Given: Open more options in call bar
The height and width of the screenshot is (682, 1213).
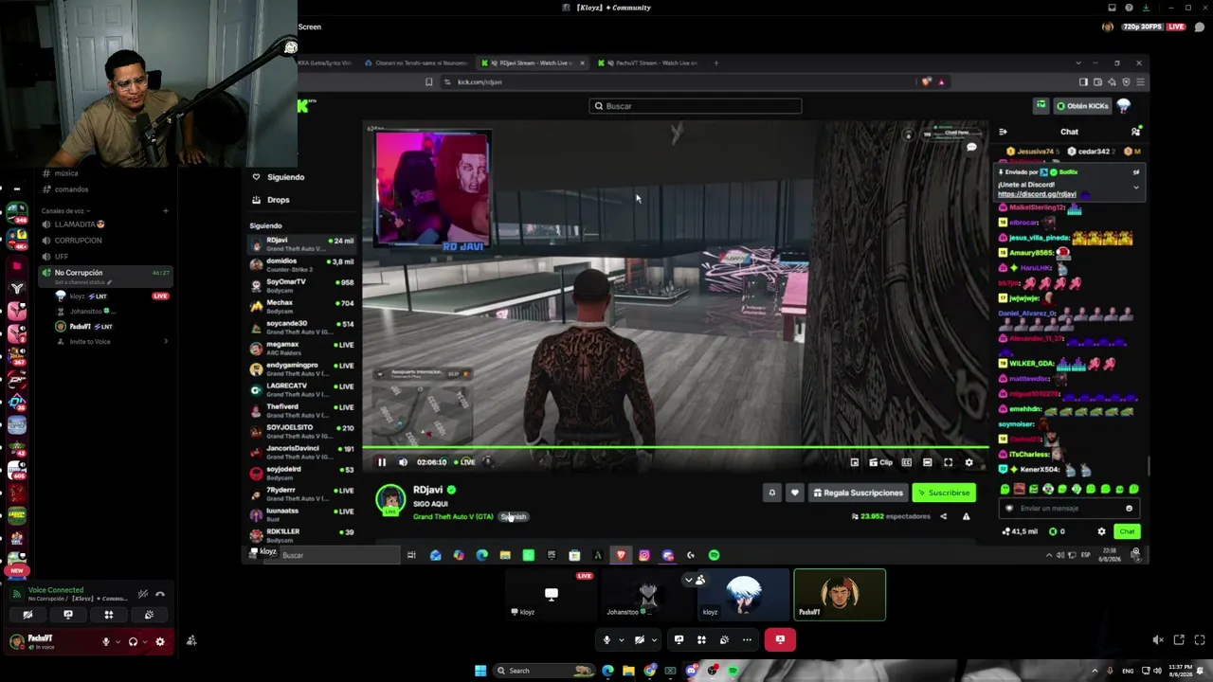Looking at the screenshot, I should (747, 640).
